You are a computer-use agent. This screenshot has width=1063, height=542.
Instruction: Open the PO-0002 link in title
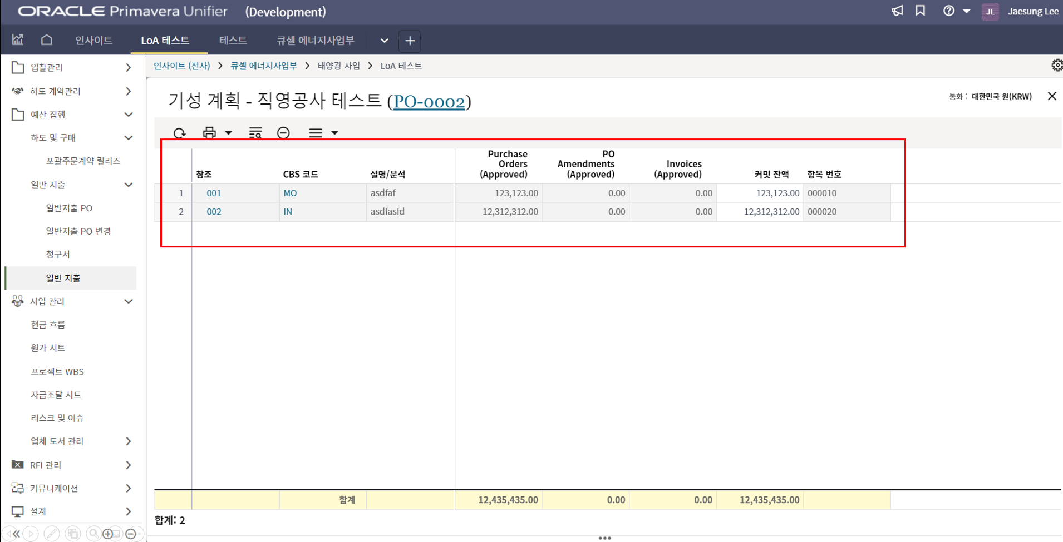point(429,102)
